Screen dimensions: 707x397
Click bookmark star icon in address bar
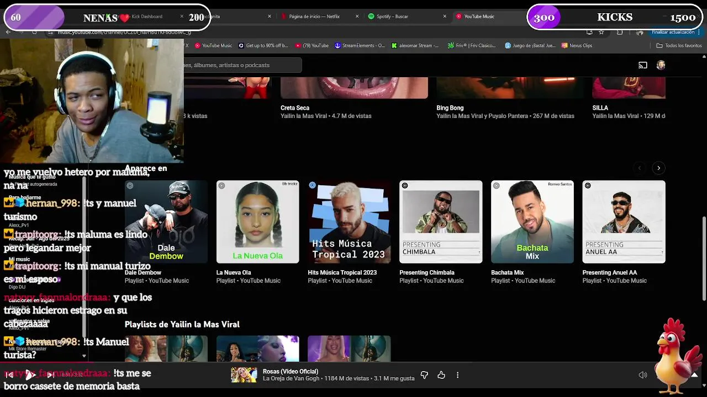point(602,32)
